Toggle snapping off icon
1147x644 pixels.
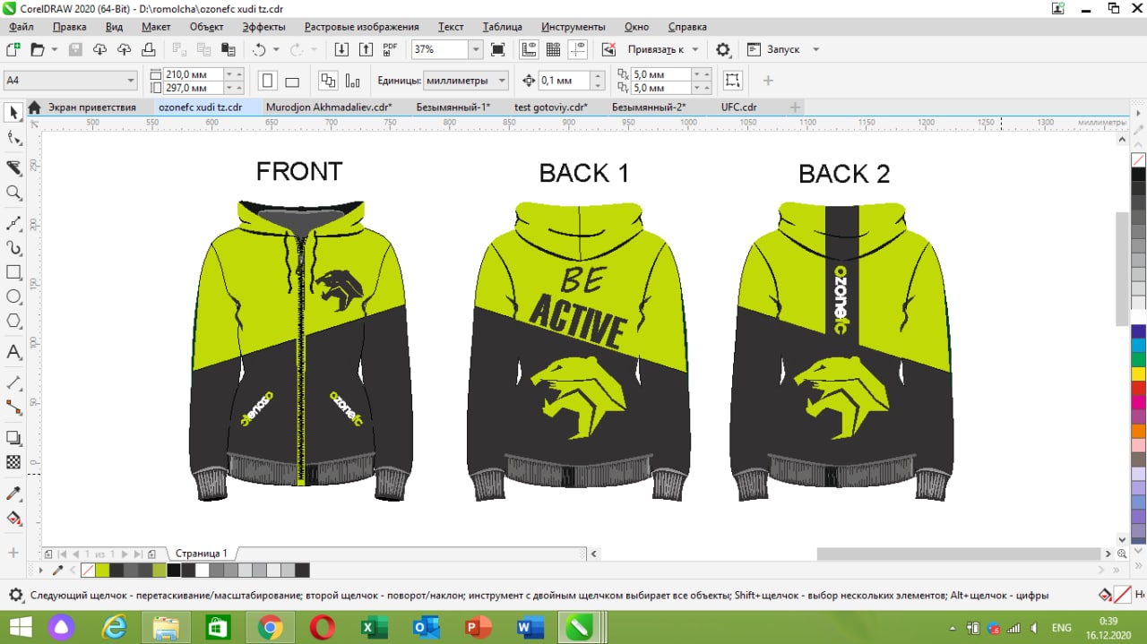point(609,49)
